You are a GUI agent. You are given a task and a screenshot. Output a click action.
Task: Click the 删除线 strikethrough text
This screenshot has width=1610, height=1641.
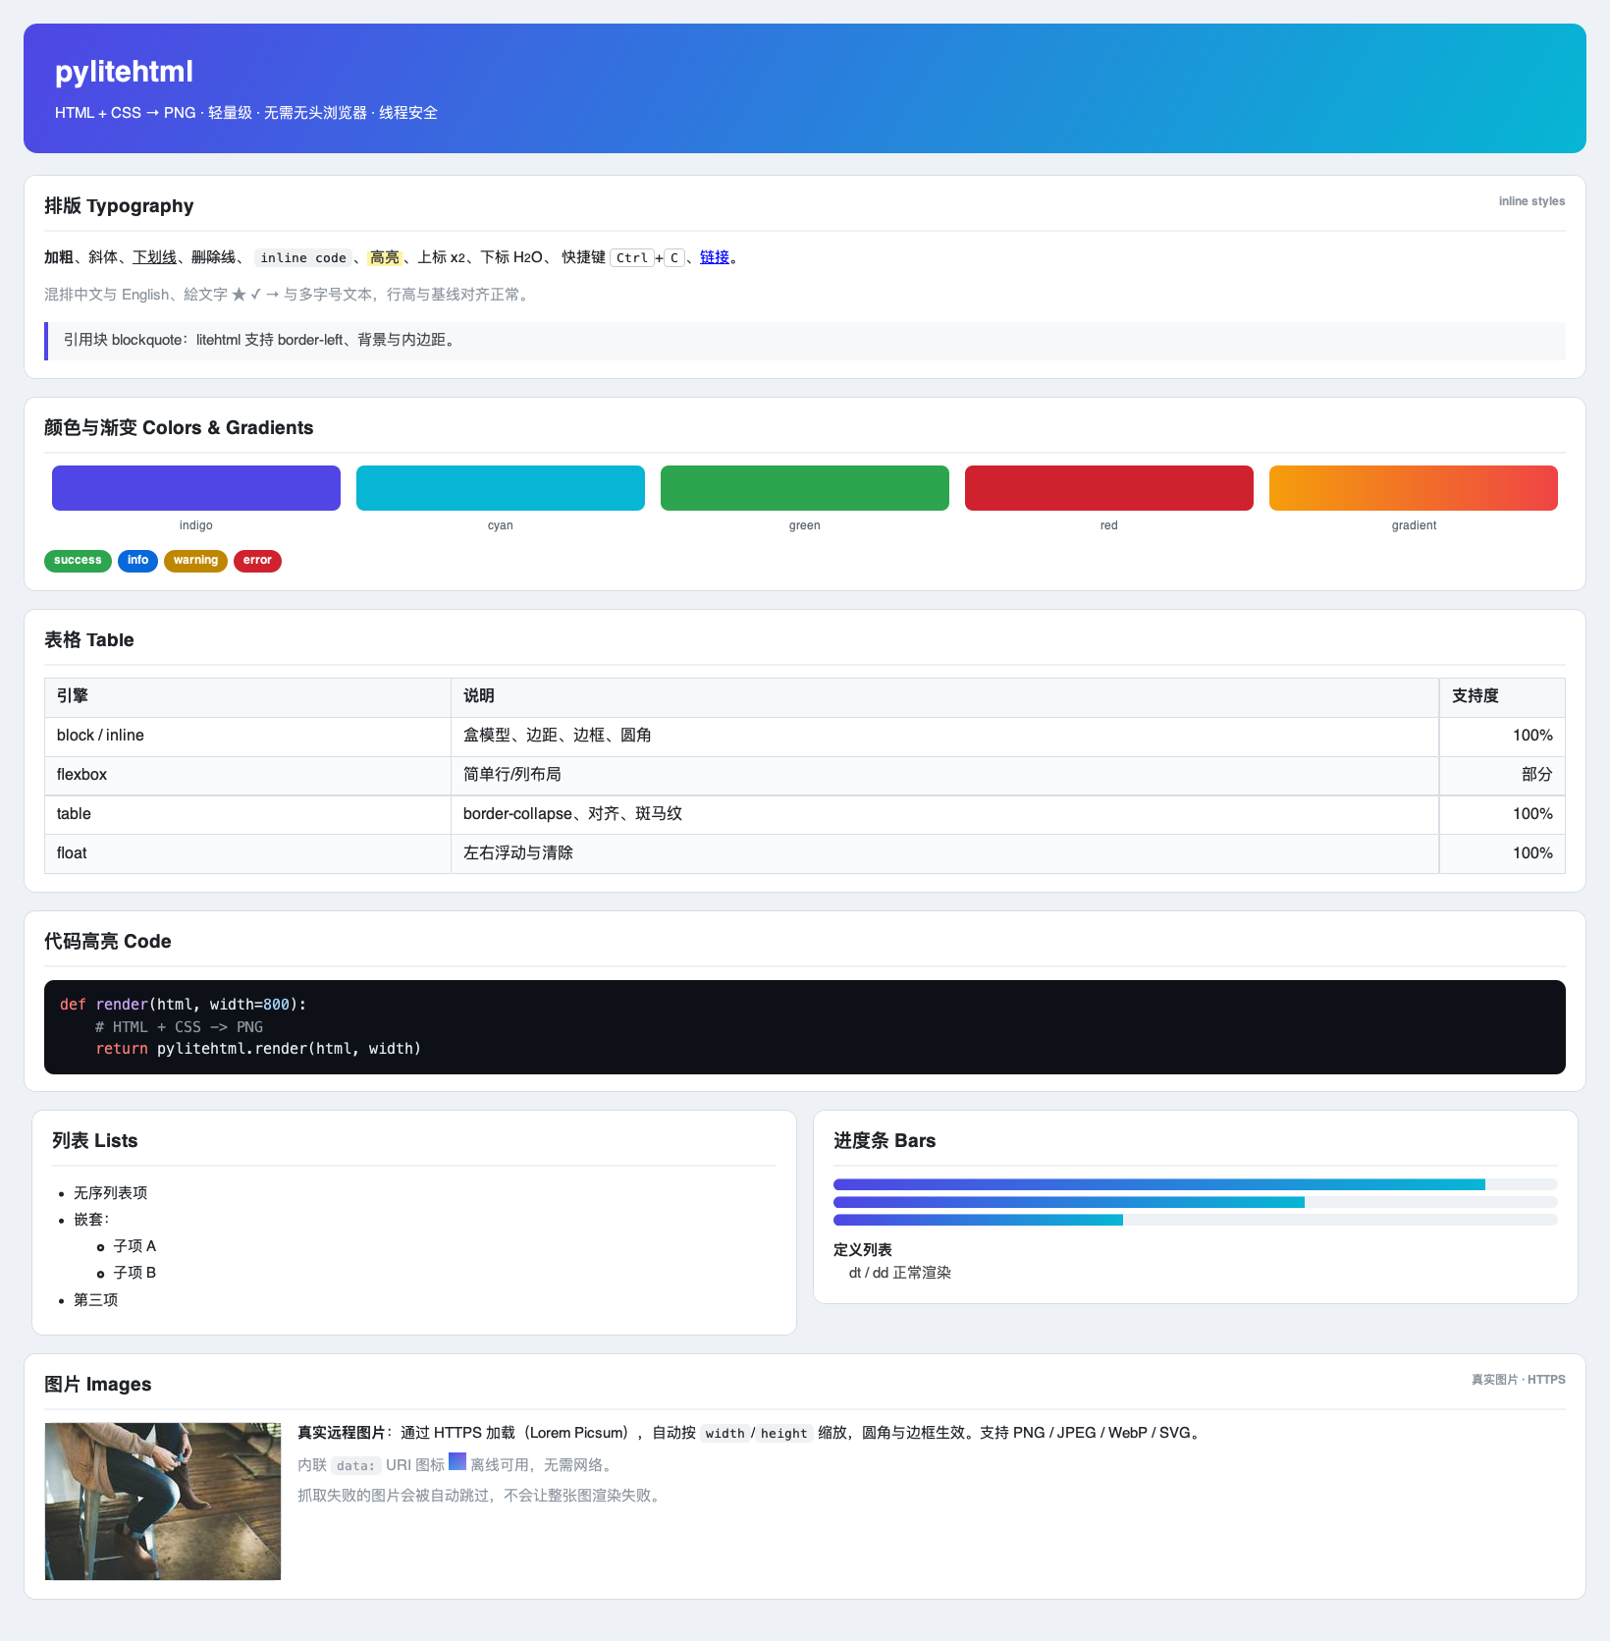(x=213, y=257)
